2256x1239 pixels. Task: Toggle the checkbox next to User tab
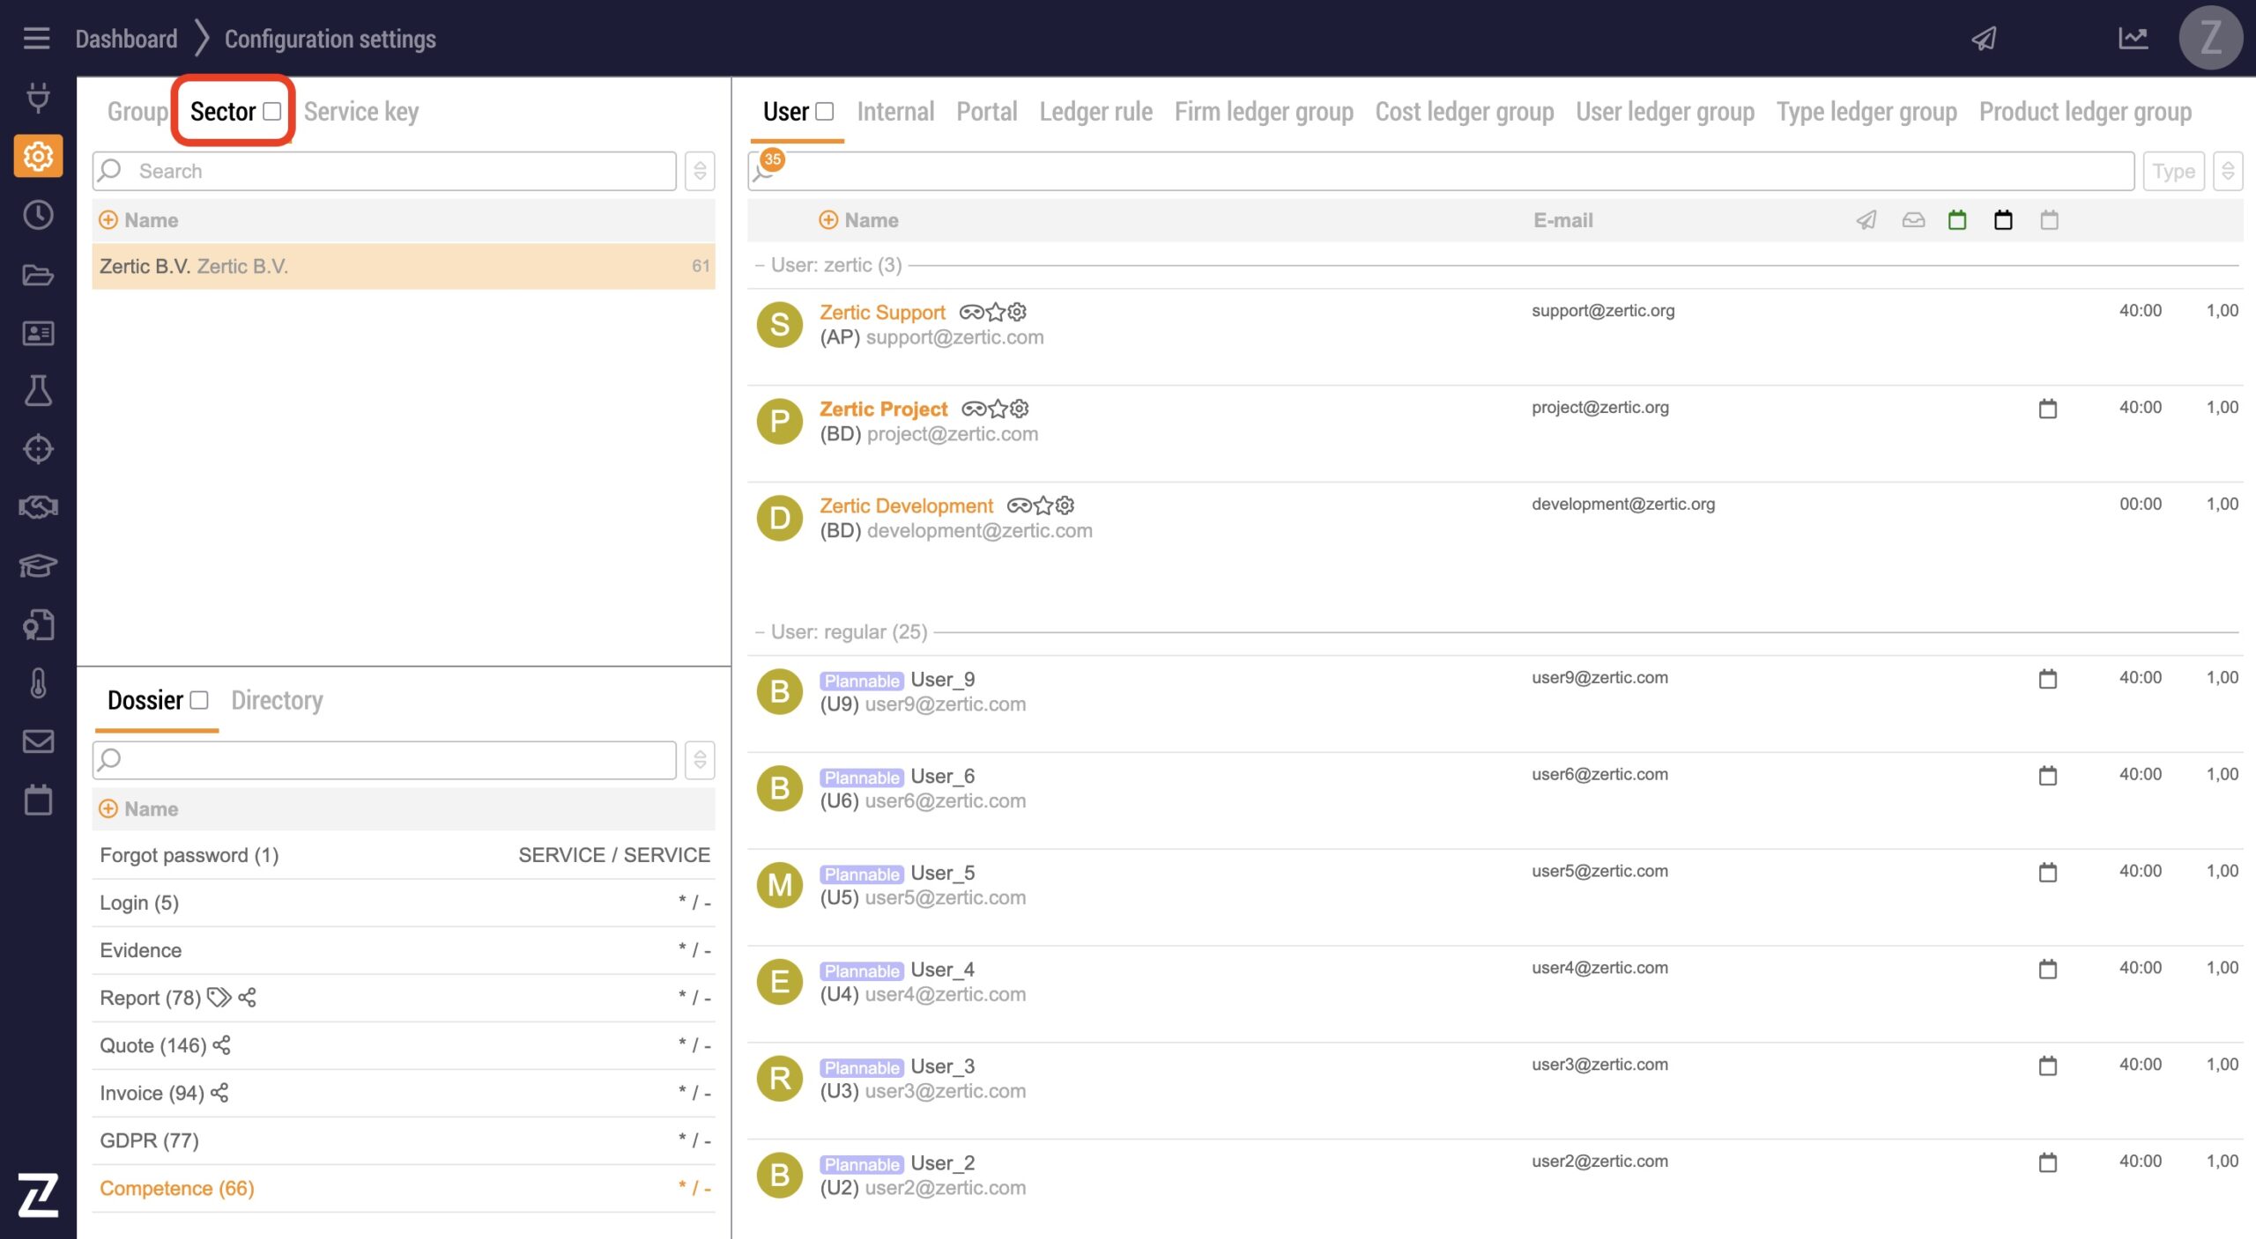[825, 112]
